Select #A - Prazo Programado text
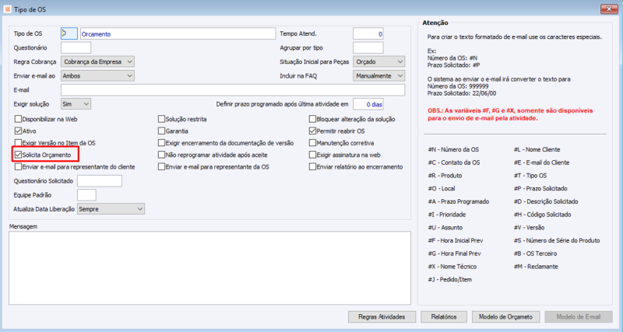This screenshot has height=332, width=623. point(459,201)
